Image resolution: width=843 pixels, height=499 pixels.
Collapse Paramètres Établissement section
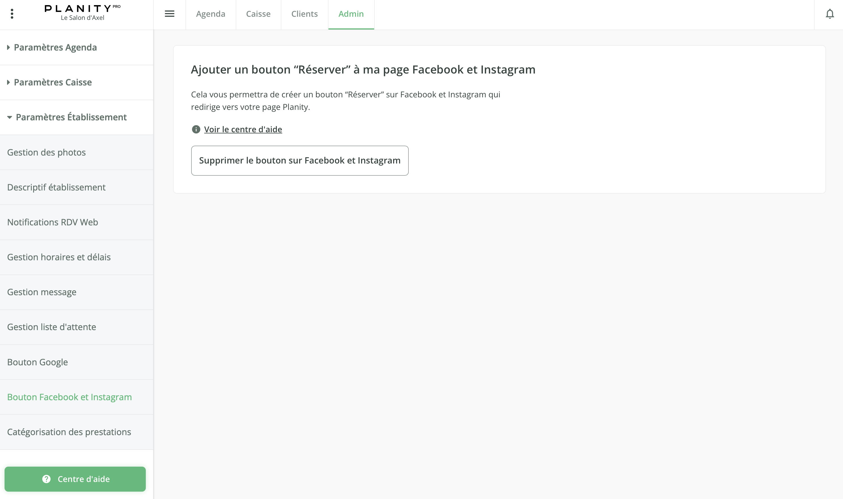(71, 117)
